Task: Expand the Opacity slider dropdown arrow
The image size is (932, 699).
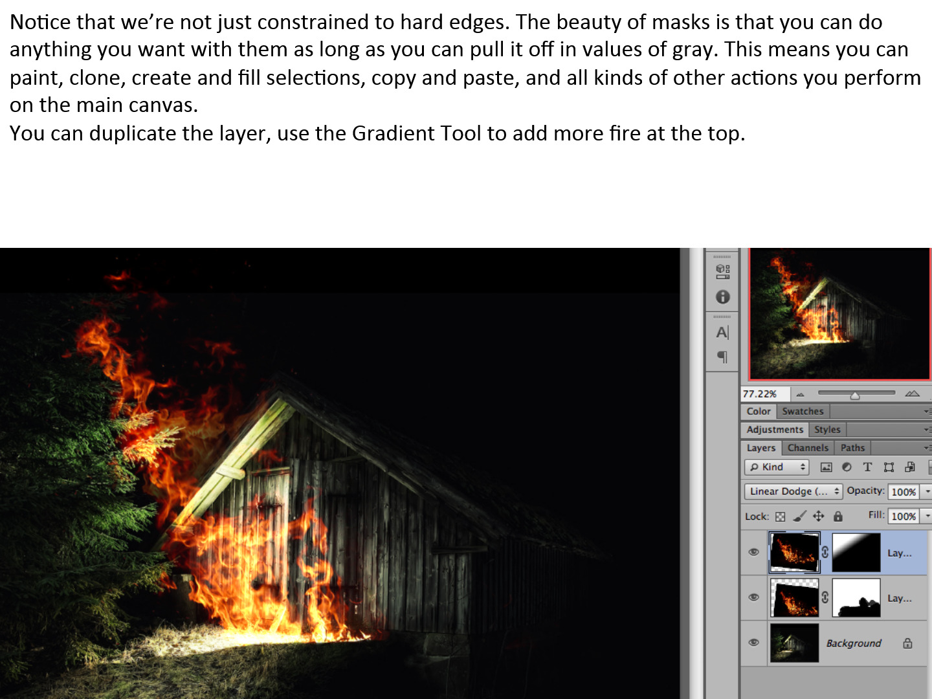Action: click(x=927, y=492)
